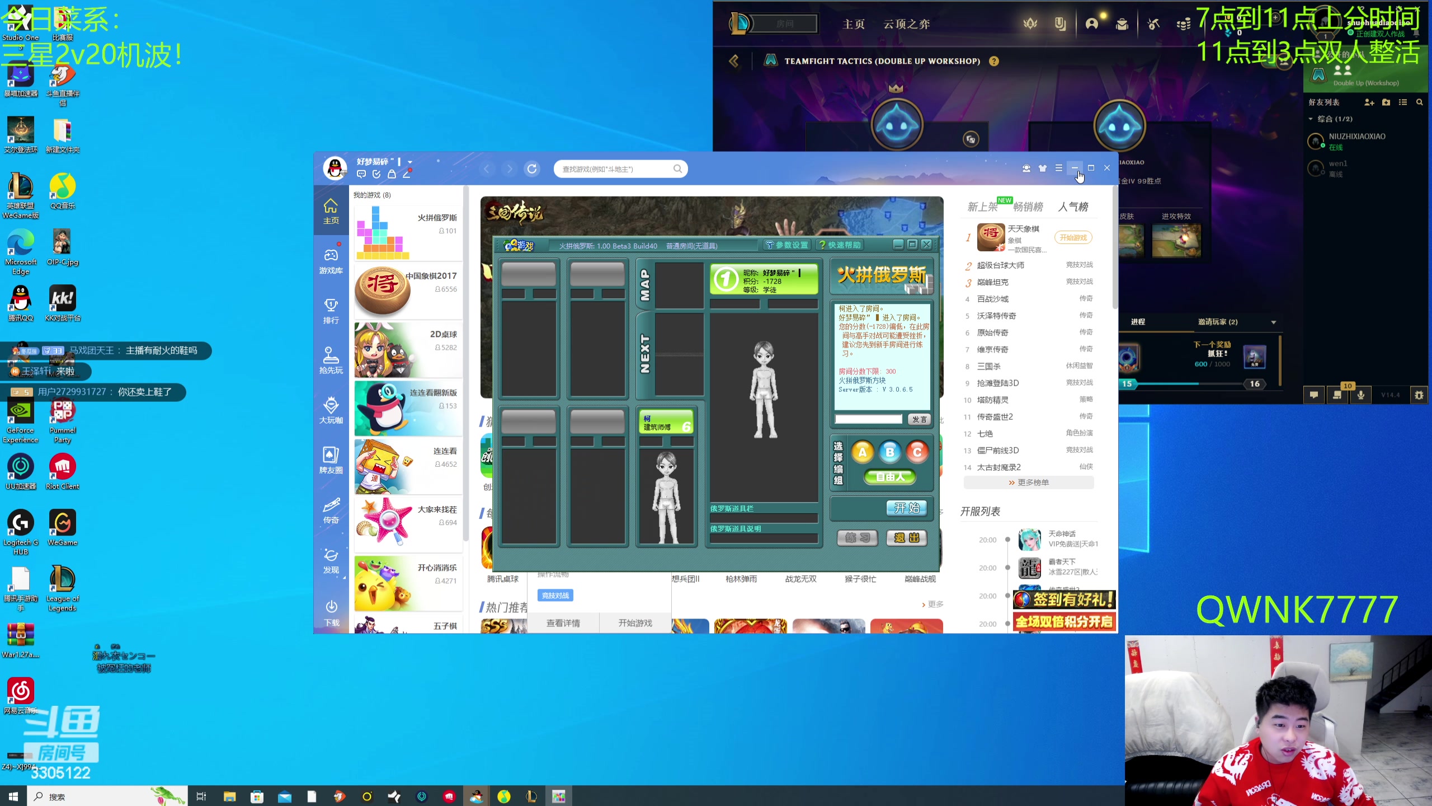Click the taskbar 搜索 search box
The height and width of the screenshot is (806, 1432).
click(x=107, y=796)
